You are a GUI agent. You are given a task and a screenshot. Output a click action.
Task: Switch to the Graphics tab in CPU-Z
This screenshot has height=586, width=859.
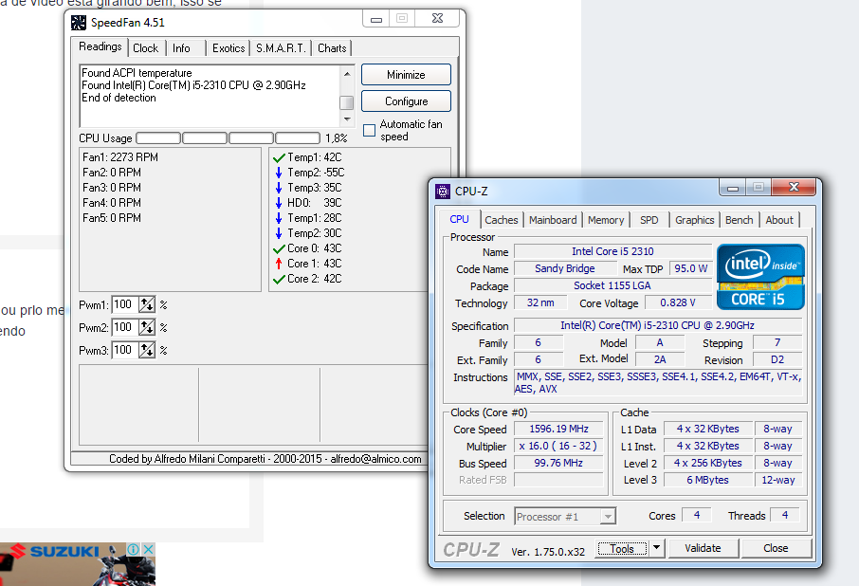695,220
